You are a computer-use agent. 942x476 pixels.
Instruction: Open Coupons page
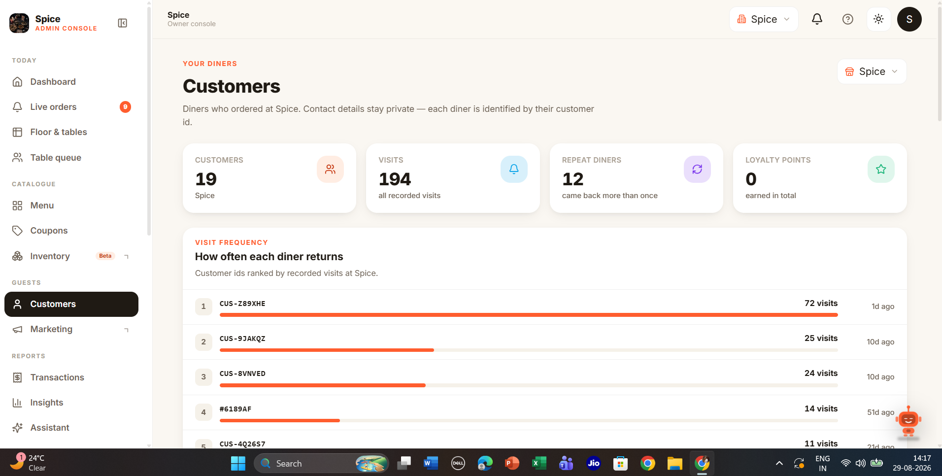coord(71,231)
